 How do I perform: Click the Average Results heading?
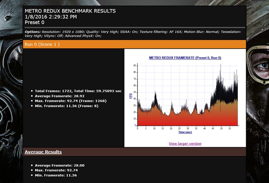tap(43, 152)
